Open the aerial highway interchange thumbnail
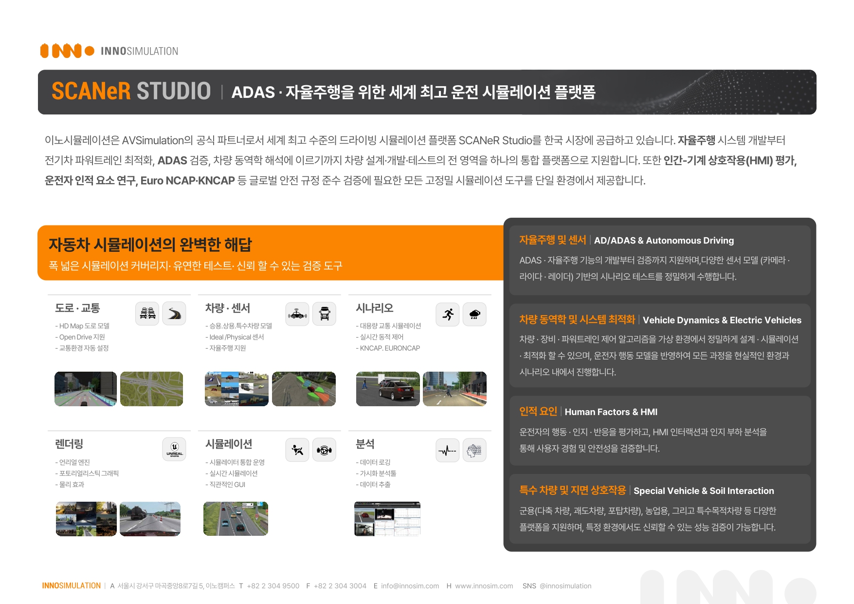 tap(151, 389)
